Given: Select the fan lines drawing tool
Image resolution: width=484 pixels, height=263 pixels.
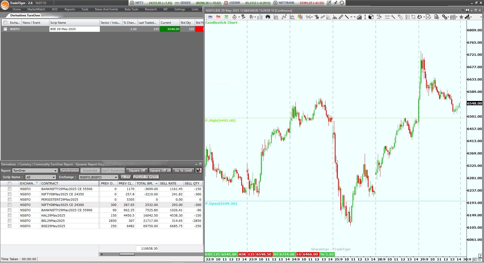Looking at the screenshot, I should tap(328, 17).
